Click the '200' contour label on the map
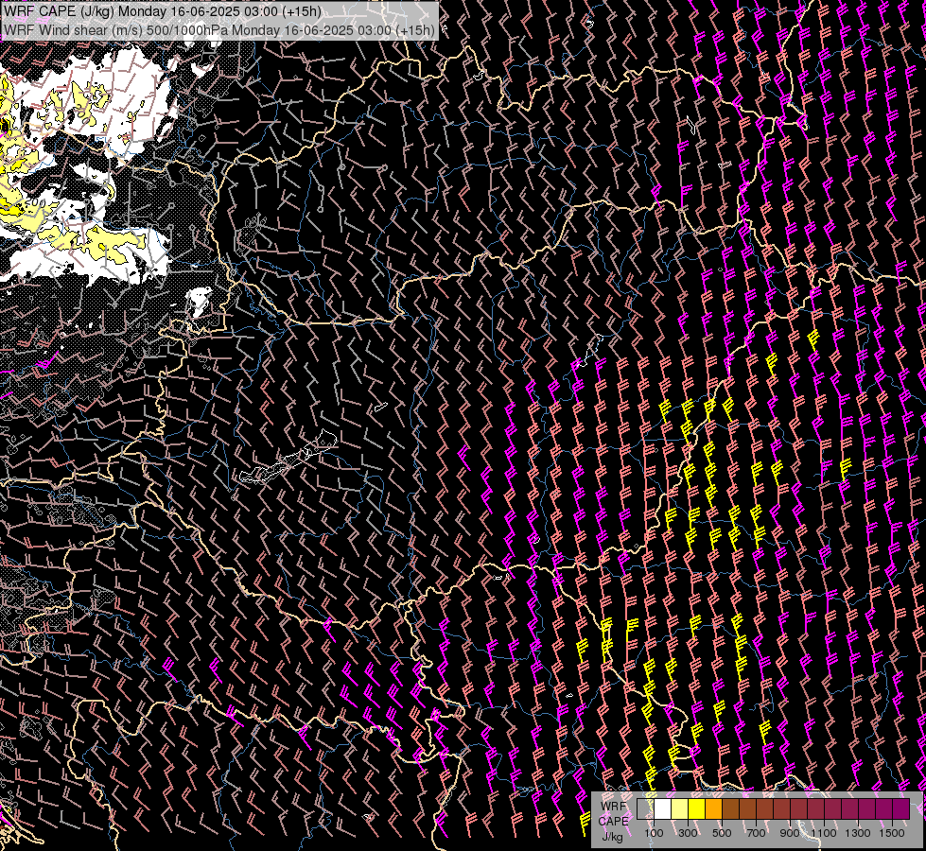Viewport: 926px width, 851px height. click(x=35, y=202)
